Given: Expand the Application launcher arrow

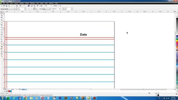Looking at the screenshot, I should pos(39,6).
